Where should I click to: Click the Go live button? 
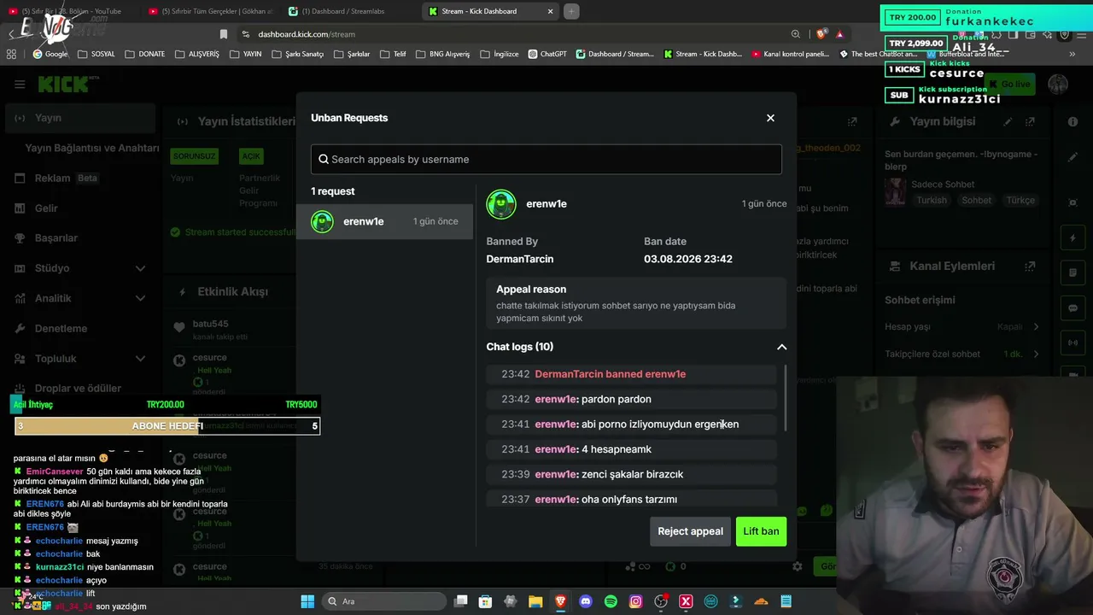coord(1010,84)
